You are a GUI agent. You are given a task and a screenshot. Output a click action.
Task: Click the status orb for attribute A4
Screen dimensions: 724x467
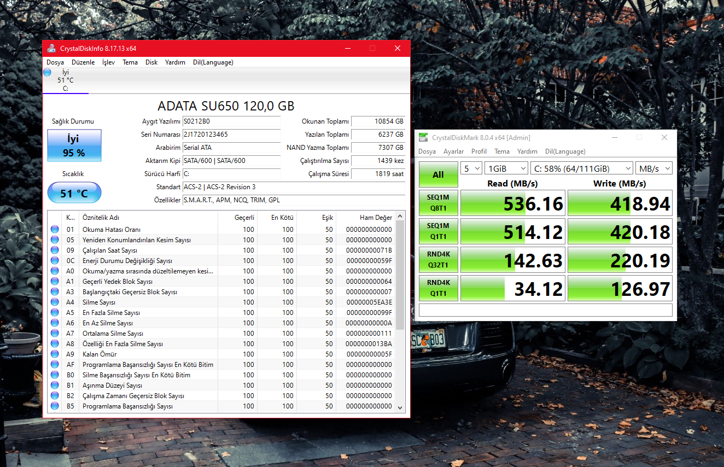pyautogui.click(x=55, y=302)
